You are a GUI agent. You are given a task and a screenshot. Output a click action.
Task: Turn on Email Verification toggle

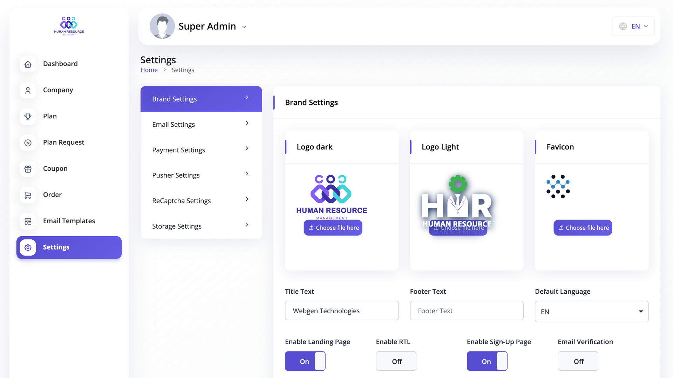[578, 361]
